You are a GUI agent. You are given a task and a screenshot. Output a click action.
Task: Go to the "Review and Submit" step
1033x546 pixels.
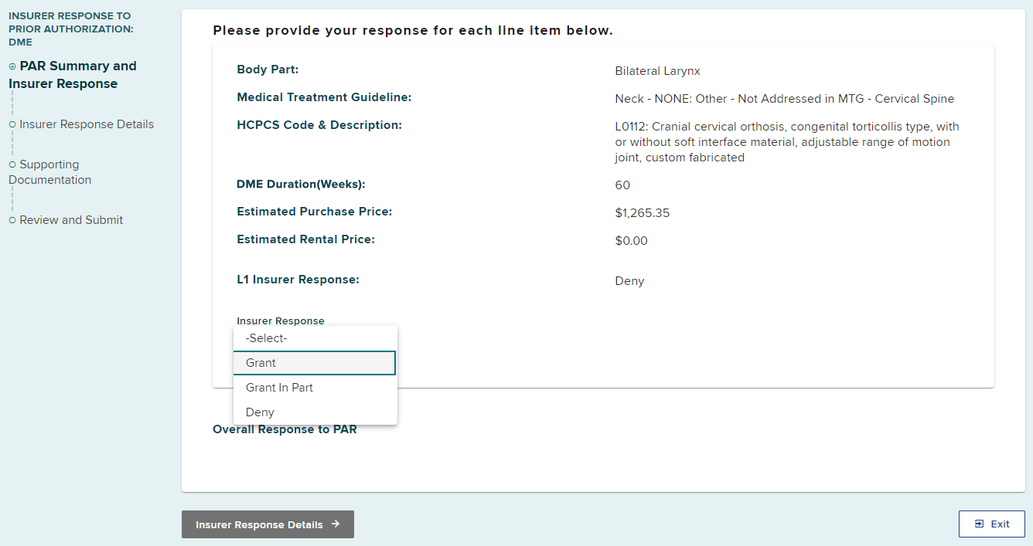click(x=72, y=219)
